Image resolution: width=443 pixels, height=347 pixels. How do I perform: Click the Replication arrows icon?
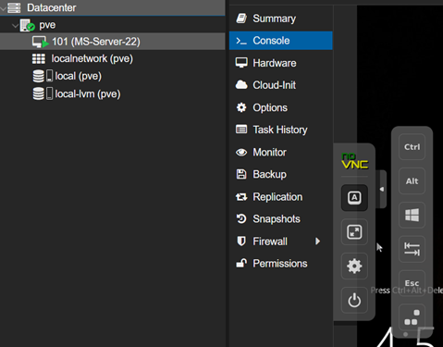(x=241, y=197)
